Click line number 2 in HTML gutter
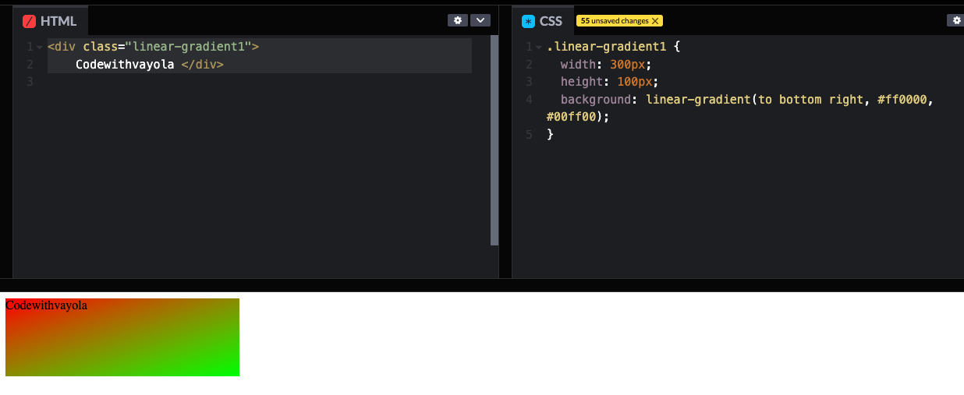 pos(29,65)
